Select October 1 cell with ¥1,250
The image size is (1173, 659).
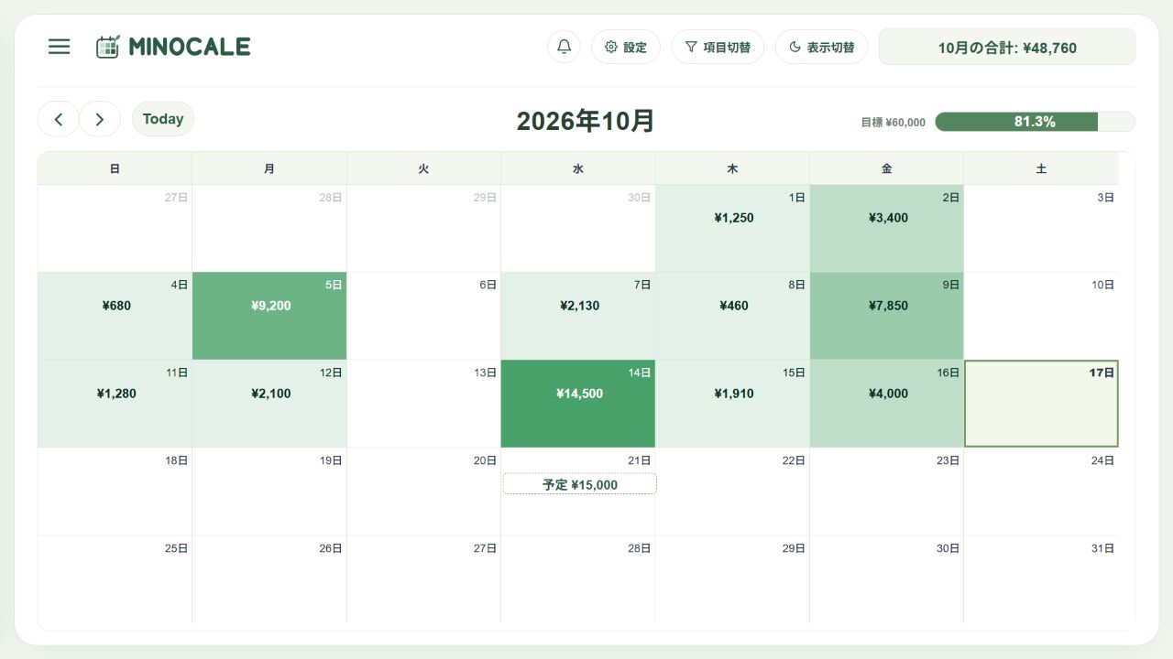click(732, 228)
